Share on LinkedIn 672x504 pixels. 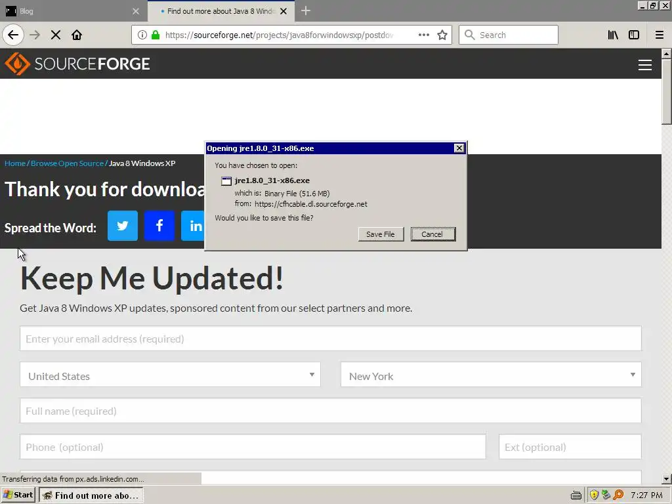pos(194,226)
